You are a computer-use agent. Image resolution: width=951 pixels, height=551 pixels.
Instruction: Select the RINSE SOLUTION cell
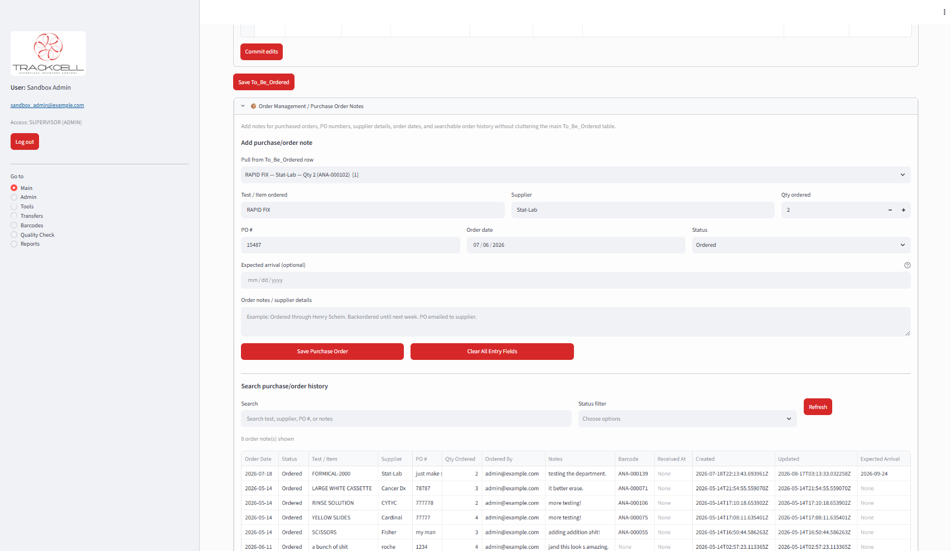343,503
